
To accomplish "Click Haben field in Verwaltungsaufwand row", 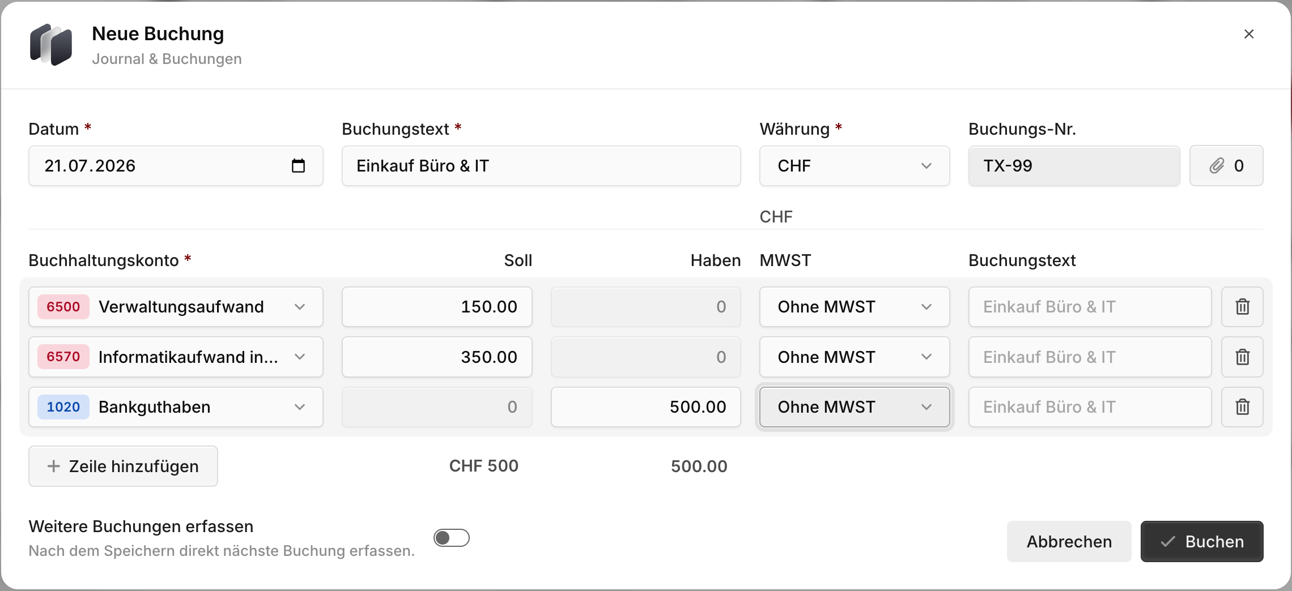I will click(646, 307).
